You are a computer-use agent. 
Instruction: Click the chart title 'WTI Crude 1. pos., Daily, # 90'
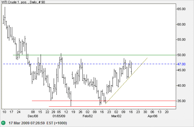pyautogui.click(x=23, y=2)
